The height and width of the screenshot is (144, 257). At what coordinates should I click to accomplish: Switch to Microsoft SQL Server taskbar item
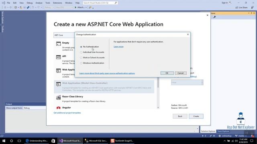point(96,141)
